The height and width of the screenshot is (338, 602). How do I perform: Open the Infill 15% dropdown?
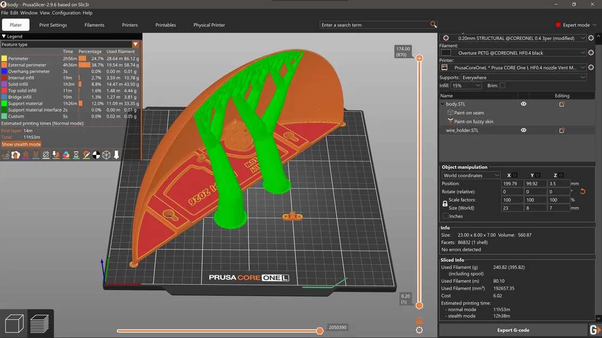click(465, 85)
